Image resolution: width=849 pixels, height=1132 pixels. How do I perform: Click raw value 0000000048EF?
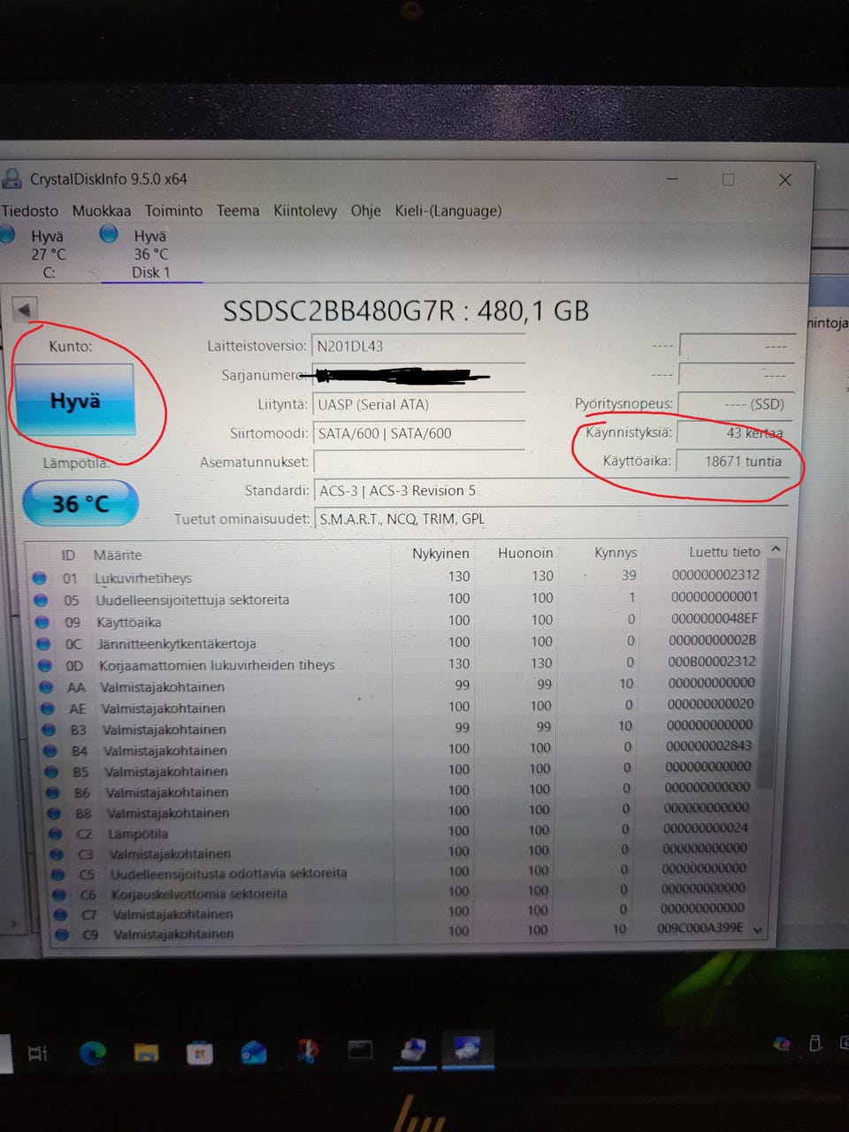pyautogui.click(x=715, y=618)
